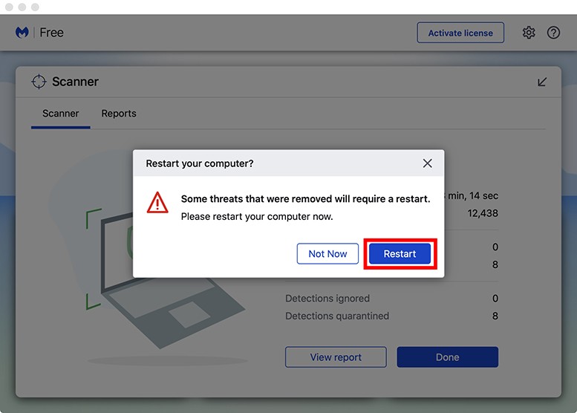Close the restart dialog with the X
Image resolution: width=577 pixels, height=413 pixels.
[x=427, y=163]
